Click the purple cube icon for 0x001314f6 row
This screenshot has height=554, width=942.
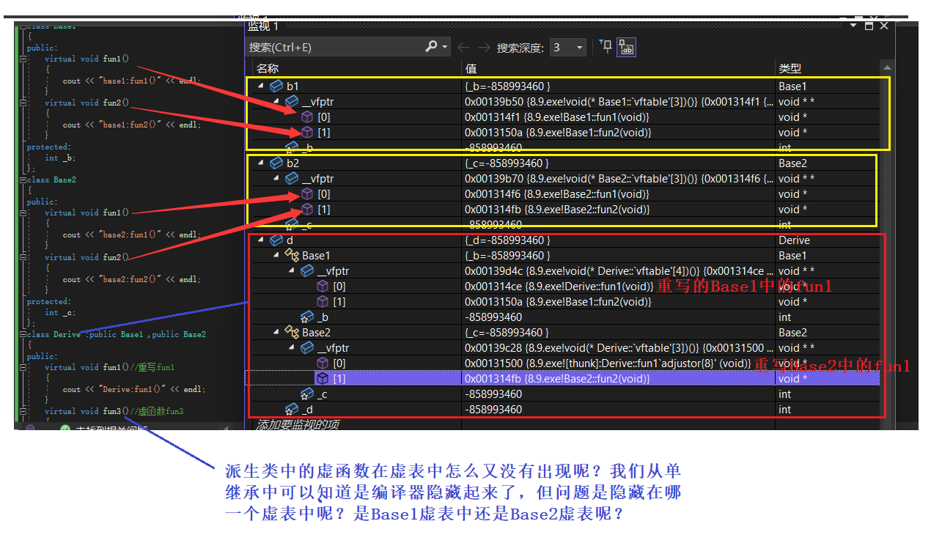click(307, 194)
